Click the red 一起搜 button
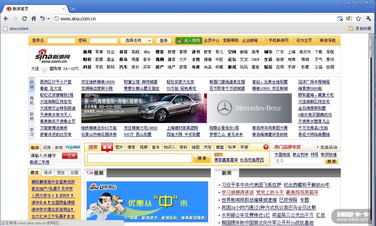 click(70, 156)
